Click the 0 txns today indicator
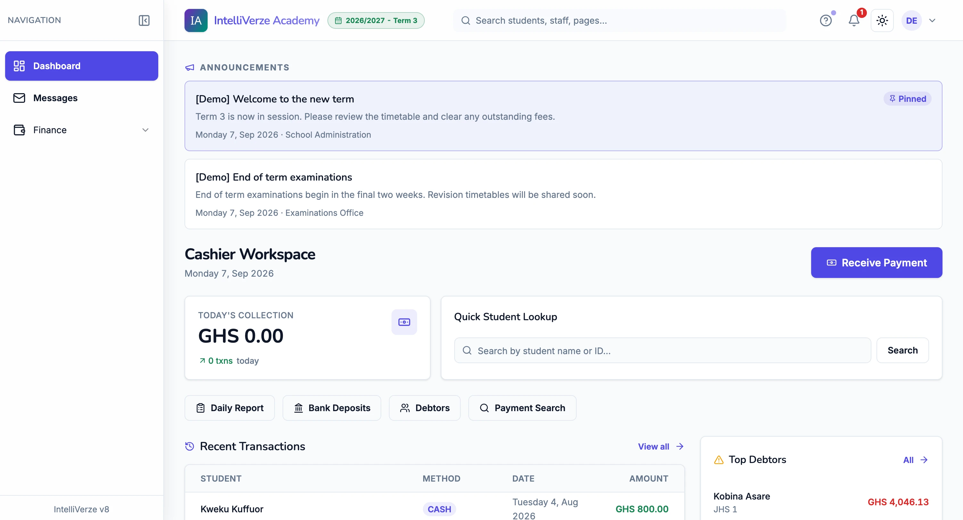Screen dimensions: 963x520 [x=229, y=361]
